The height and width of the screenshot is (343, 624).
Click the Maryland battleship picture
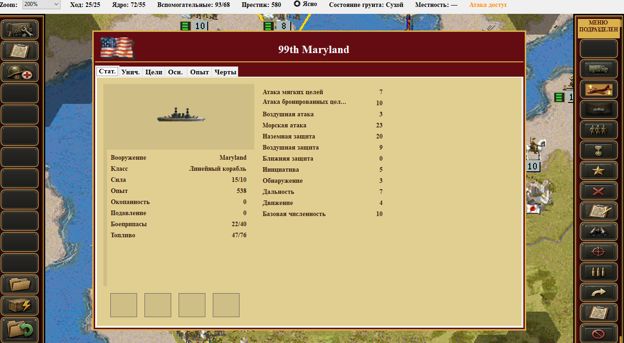[180, 115]
